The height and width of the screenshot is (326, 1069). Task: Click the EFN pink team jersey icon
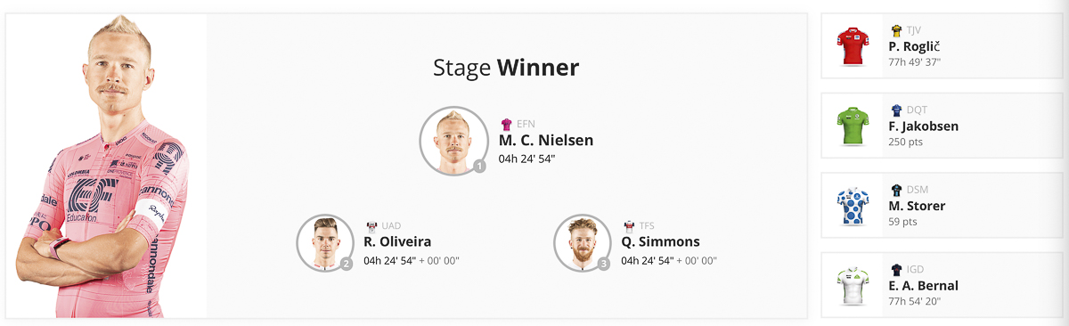[507, 125]
